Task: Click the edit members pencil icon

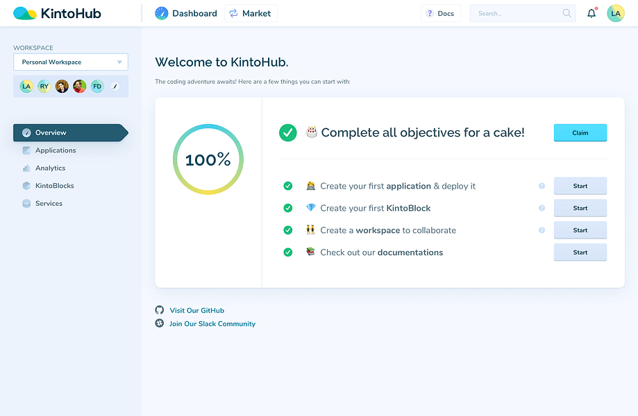Action: point(115,86)
